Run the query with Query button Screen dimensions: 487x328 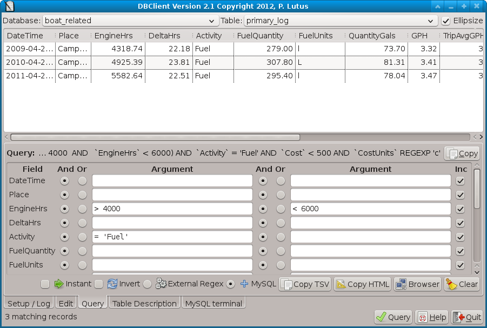[x=393, y=317]
